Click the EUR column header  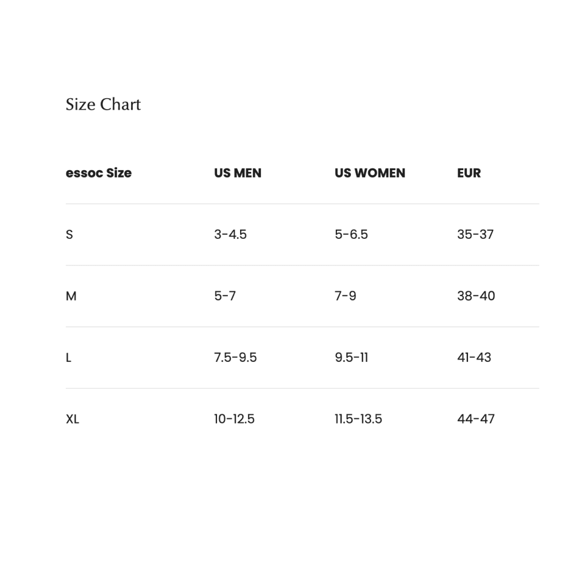[x=469, y=173]
